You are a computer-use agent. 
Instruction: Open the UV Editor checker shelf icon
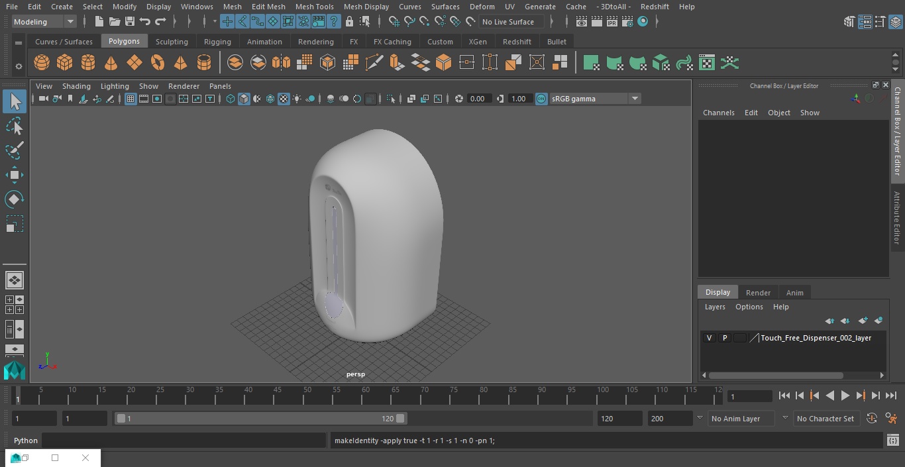[707, 63]
